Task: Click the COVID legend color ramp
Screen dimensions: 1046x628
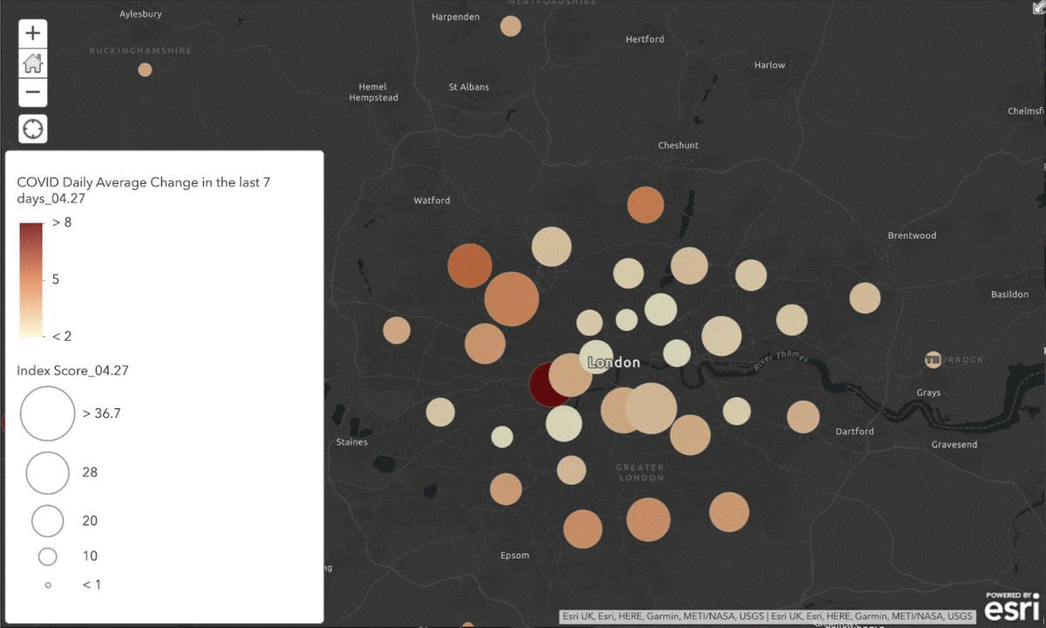Action: tap(31, 279)
